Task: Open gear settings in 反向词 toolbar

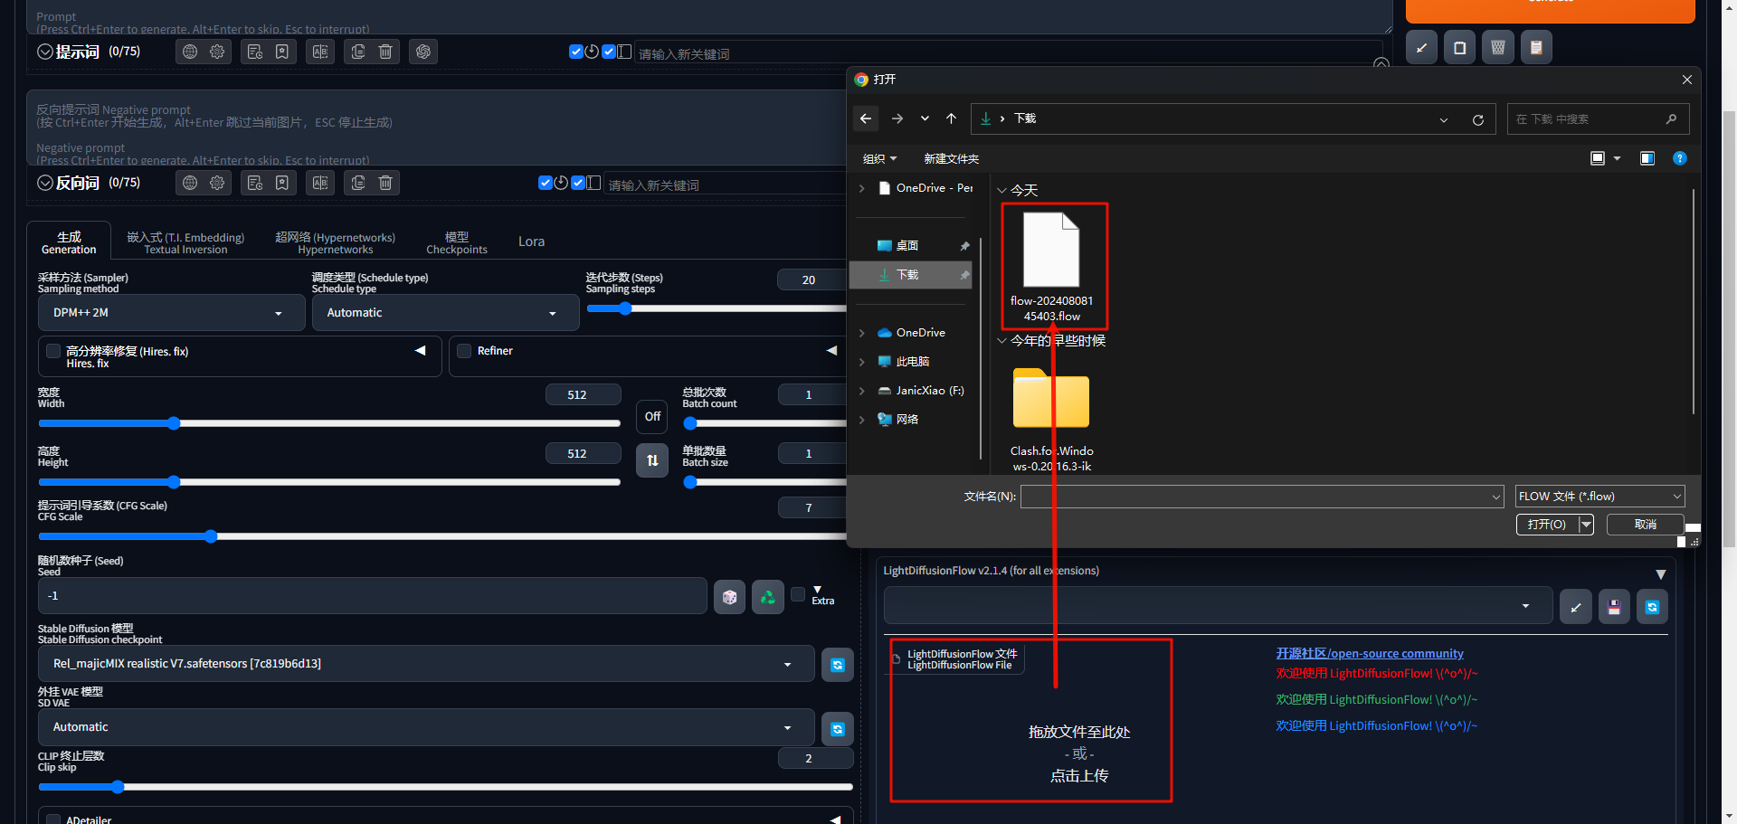Action: coord(217,183)
